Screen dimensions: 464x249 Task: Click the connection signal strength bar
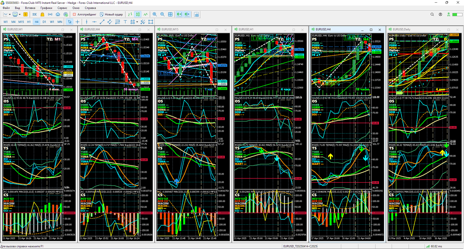(x=457, y=14)
